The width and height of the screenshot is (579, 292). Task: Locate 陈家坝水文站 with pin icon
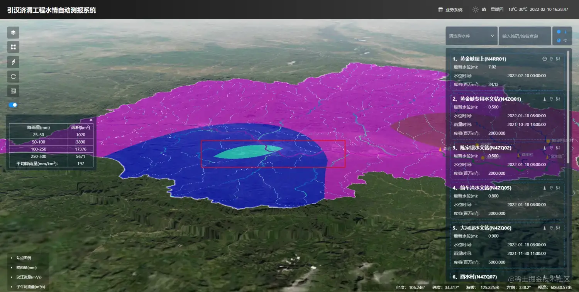click(x=551, y=148)
